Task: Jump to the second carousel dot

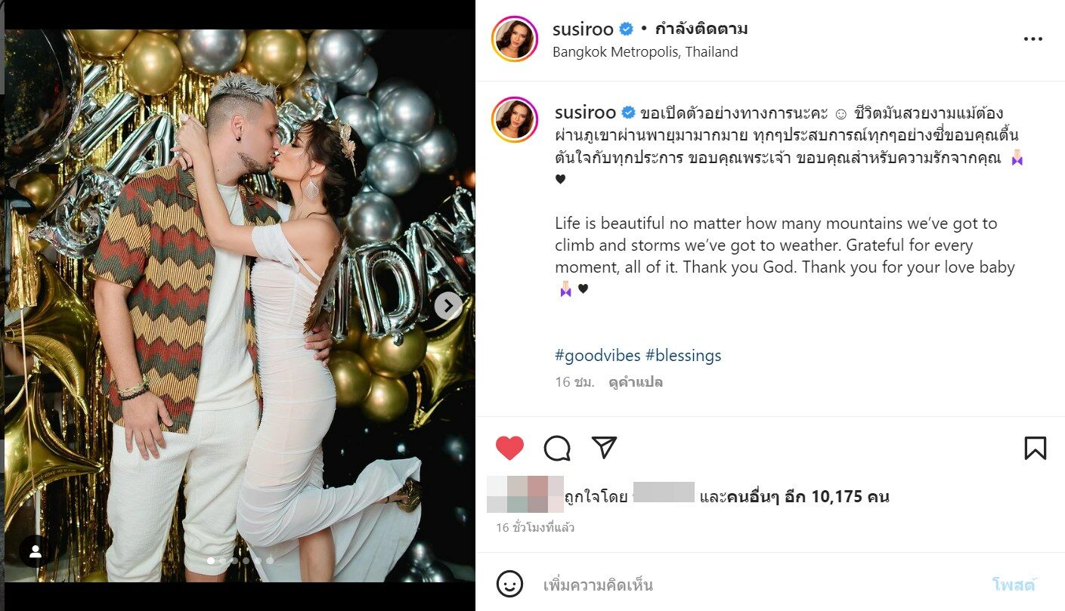Action: (223, 560)
